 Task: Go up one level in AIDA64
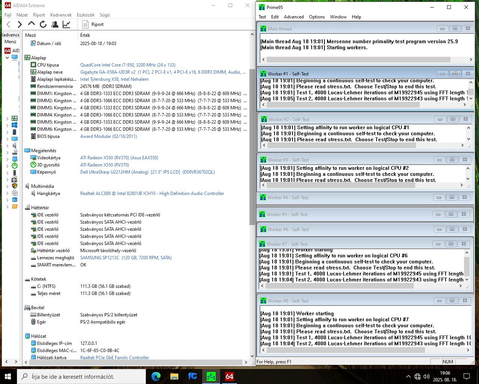[32, 24]
